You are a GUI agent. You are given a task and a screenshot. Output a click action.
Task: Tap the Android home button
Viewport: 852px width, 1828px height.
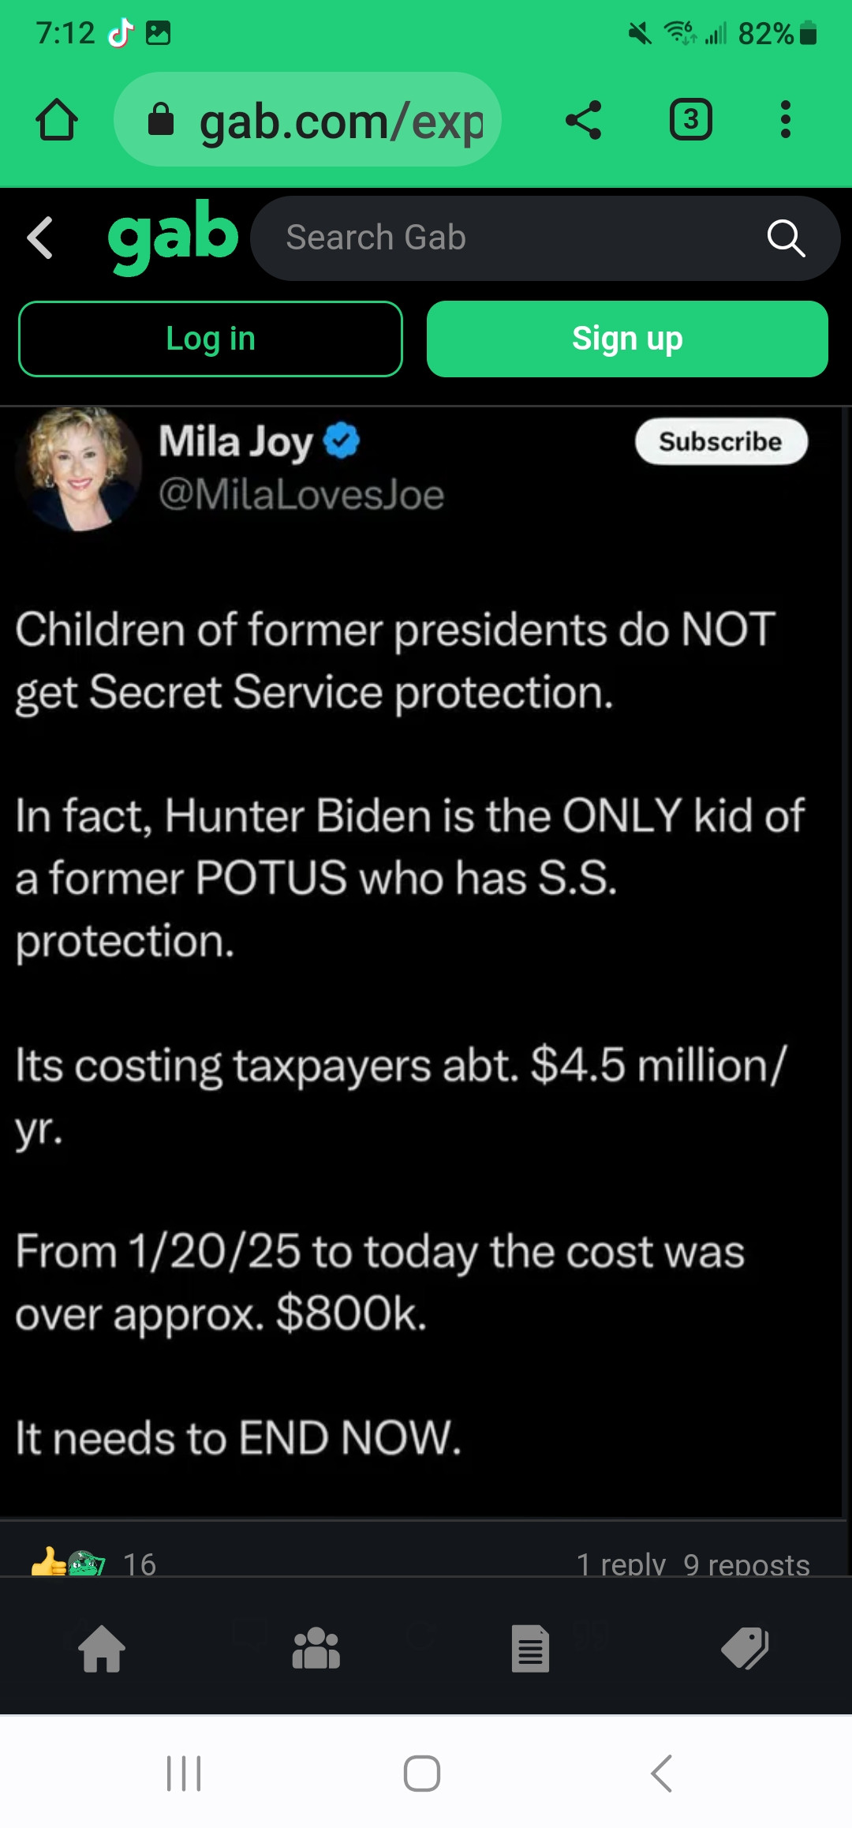point(422,1774)
